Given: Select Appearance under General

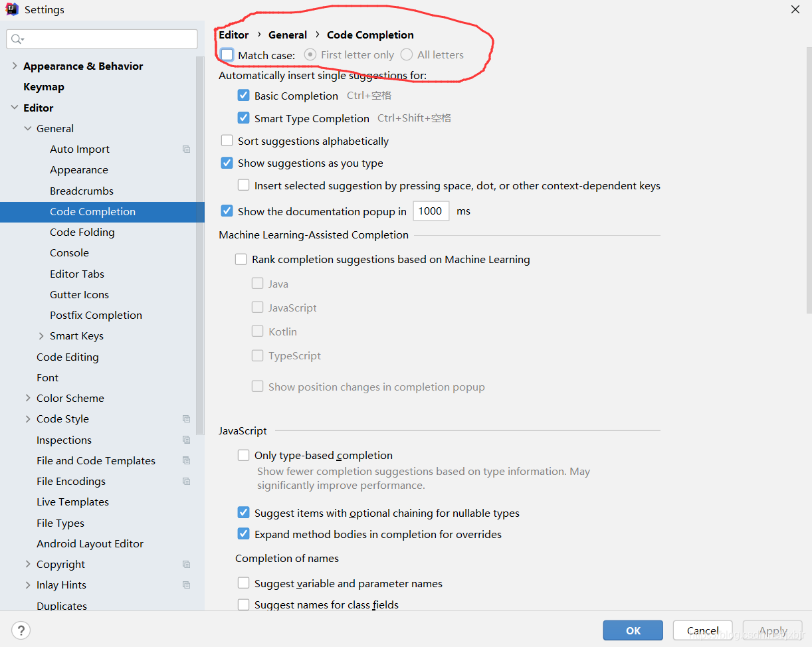Looking at the screenshot, I should (x=79, y=170).
